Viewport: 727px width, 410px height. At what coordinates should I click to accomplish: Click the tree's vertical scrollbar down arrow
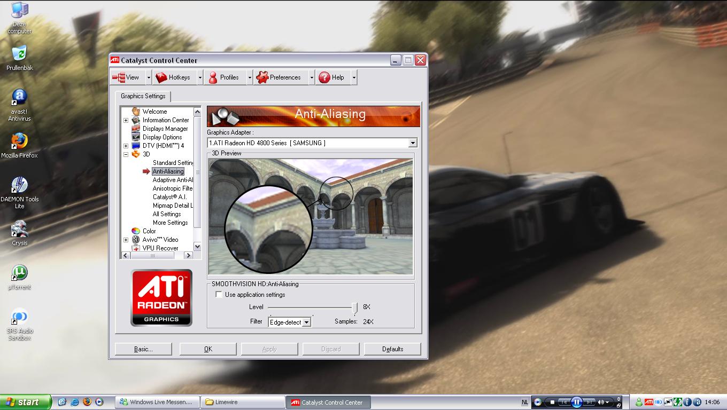pos(197,247)
